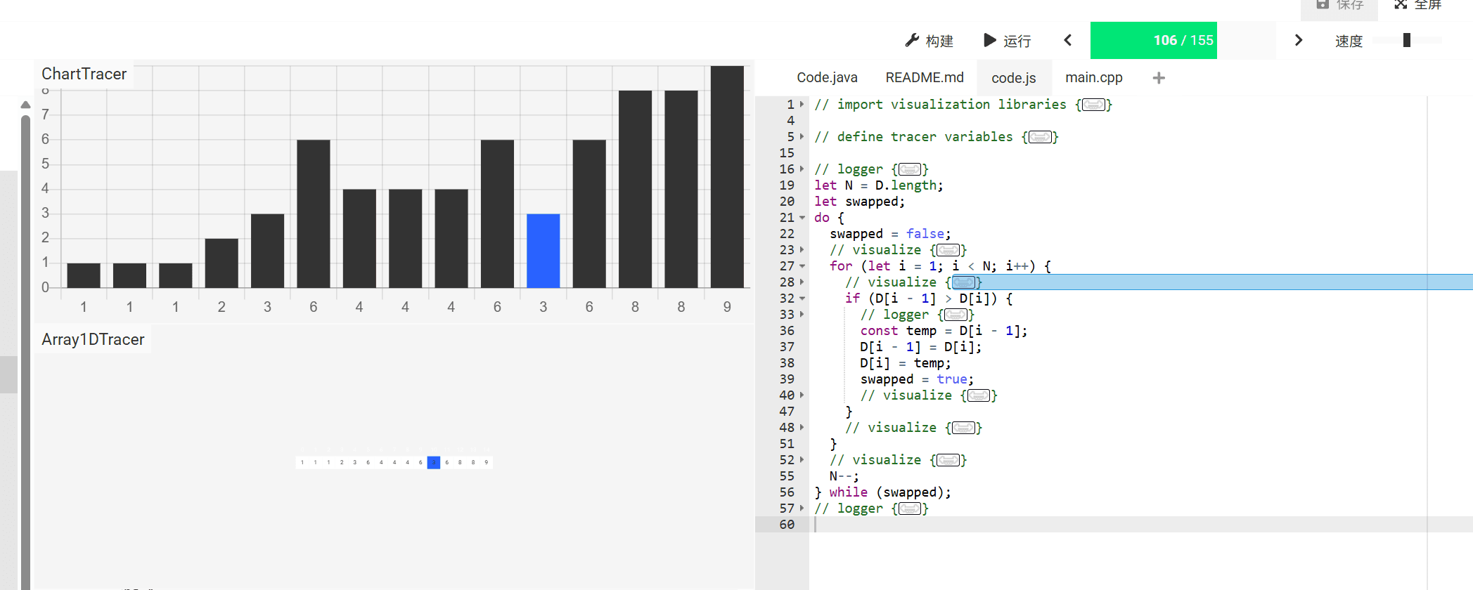This screenshot has width=1473, height=590.
Task: Select the main.cpp tab
Action: click(1093, 78)
